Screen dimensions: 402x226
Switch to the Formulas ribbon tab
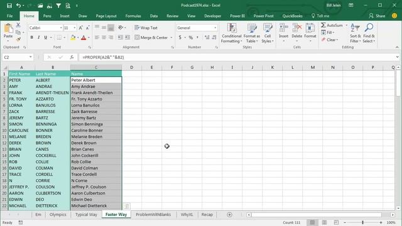[x=133, y=16]
